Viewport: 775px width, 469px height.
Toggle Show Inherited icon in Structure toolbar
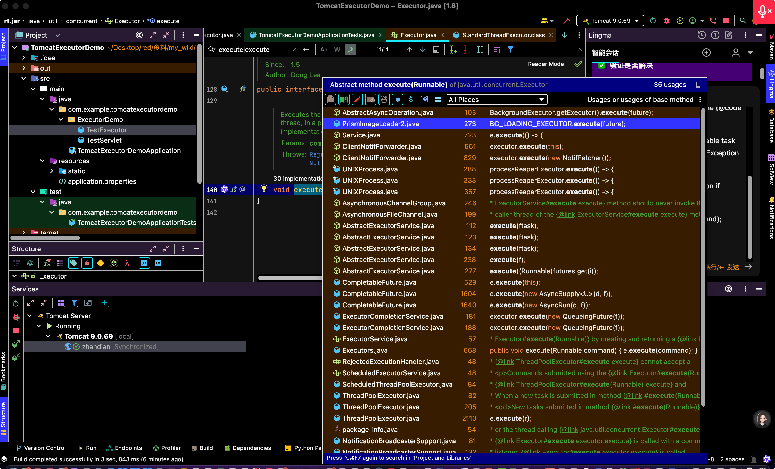[x=47, y=263]
